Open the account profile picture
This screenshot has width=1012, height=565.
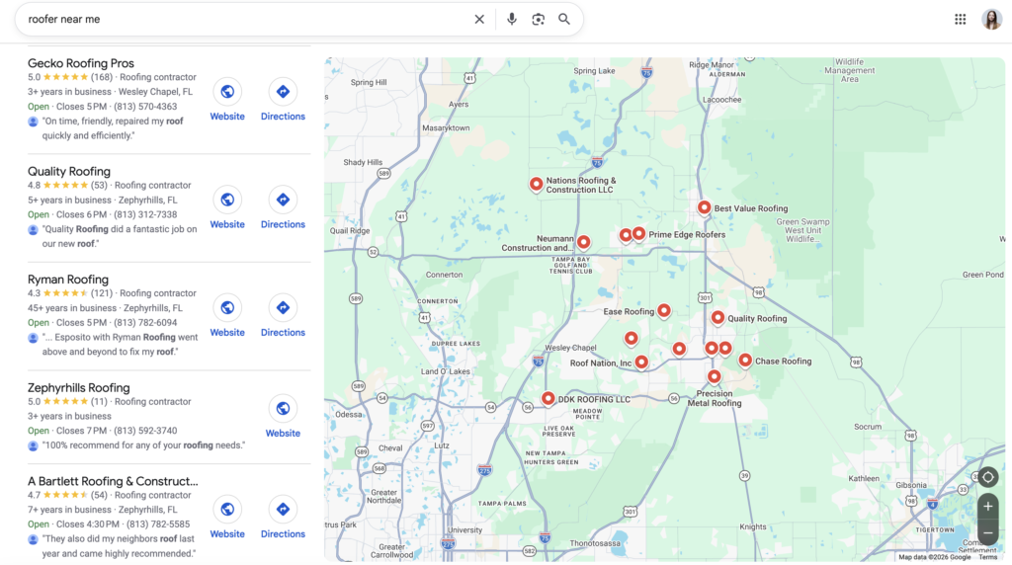pyautogui.click(x=992, y=20)
